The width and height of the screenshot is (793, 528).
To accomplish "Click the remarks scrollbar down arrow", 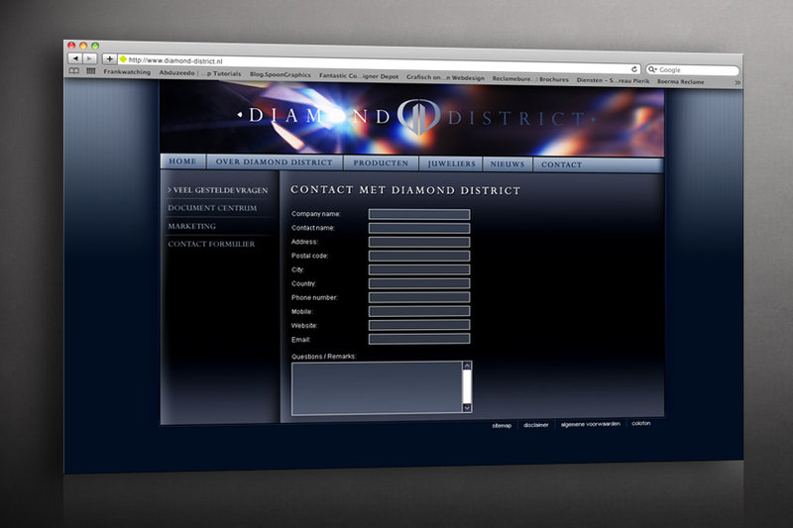I will tap(467, 408).
